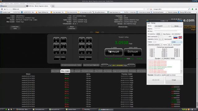This screenshot has height=111, width=198.
Task: Open the downloads arrow icon in Firefox
Action: [192, 9]
